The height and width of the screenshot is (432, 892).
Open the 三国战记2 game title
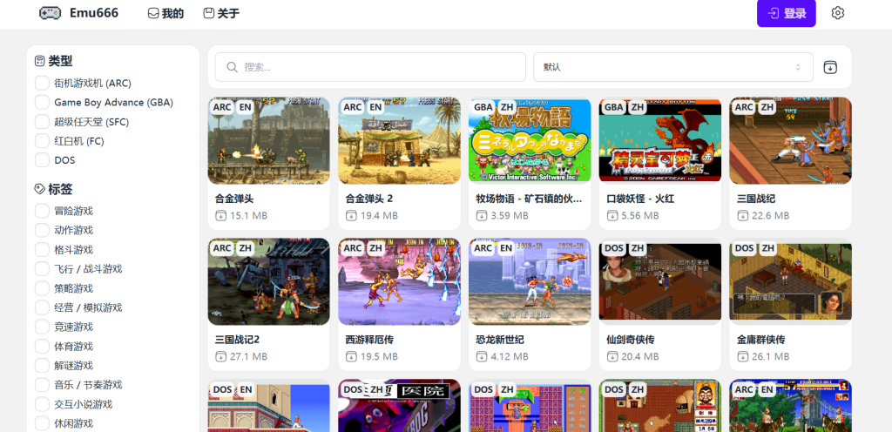pyautogui.click(x=237, y=340)
